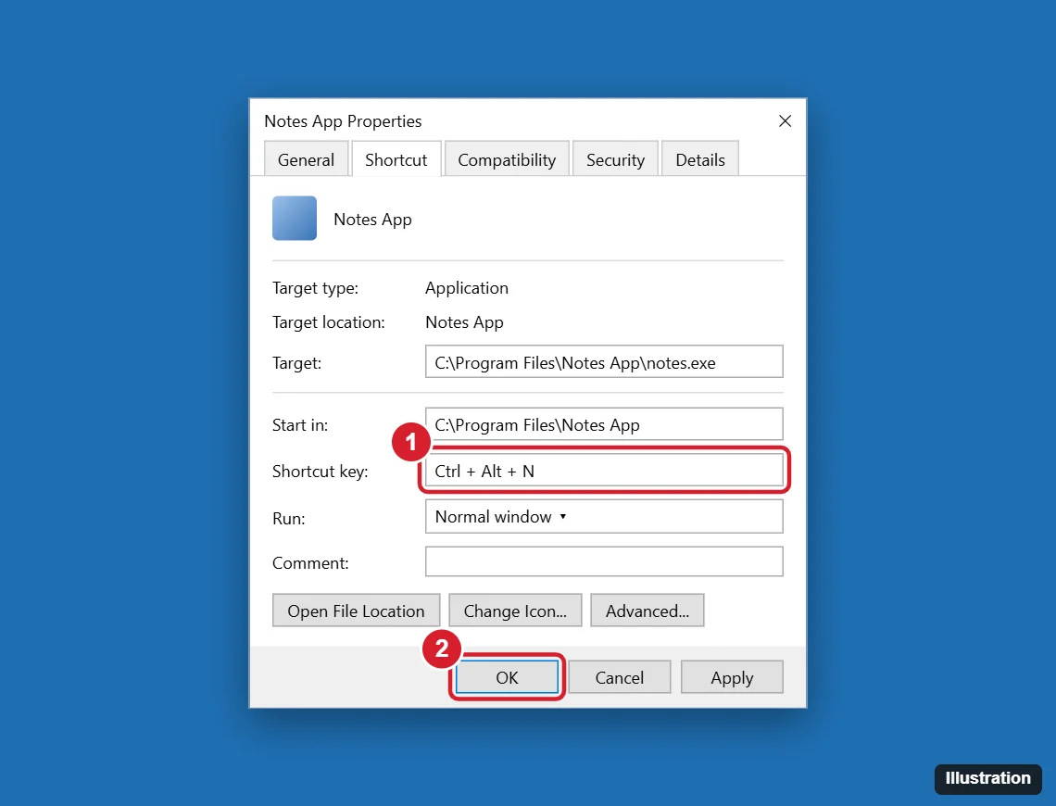Focus the Start in field
The width and height of the screenshot is (1056, 806).
pyautogui.click(x=604, y=424)
